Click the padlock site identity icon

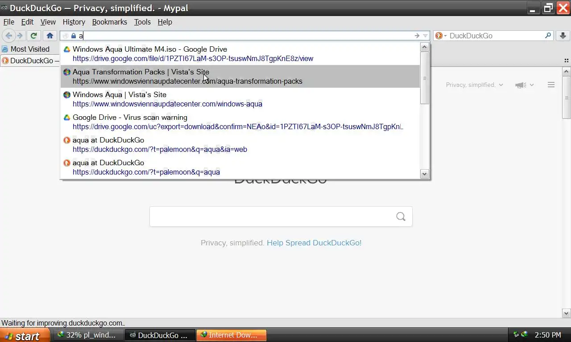(74, 36)
